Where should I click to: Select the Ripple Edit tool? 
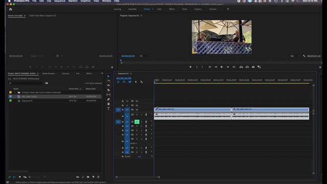point(108,85)
